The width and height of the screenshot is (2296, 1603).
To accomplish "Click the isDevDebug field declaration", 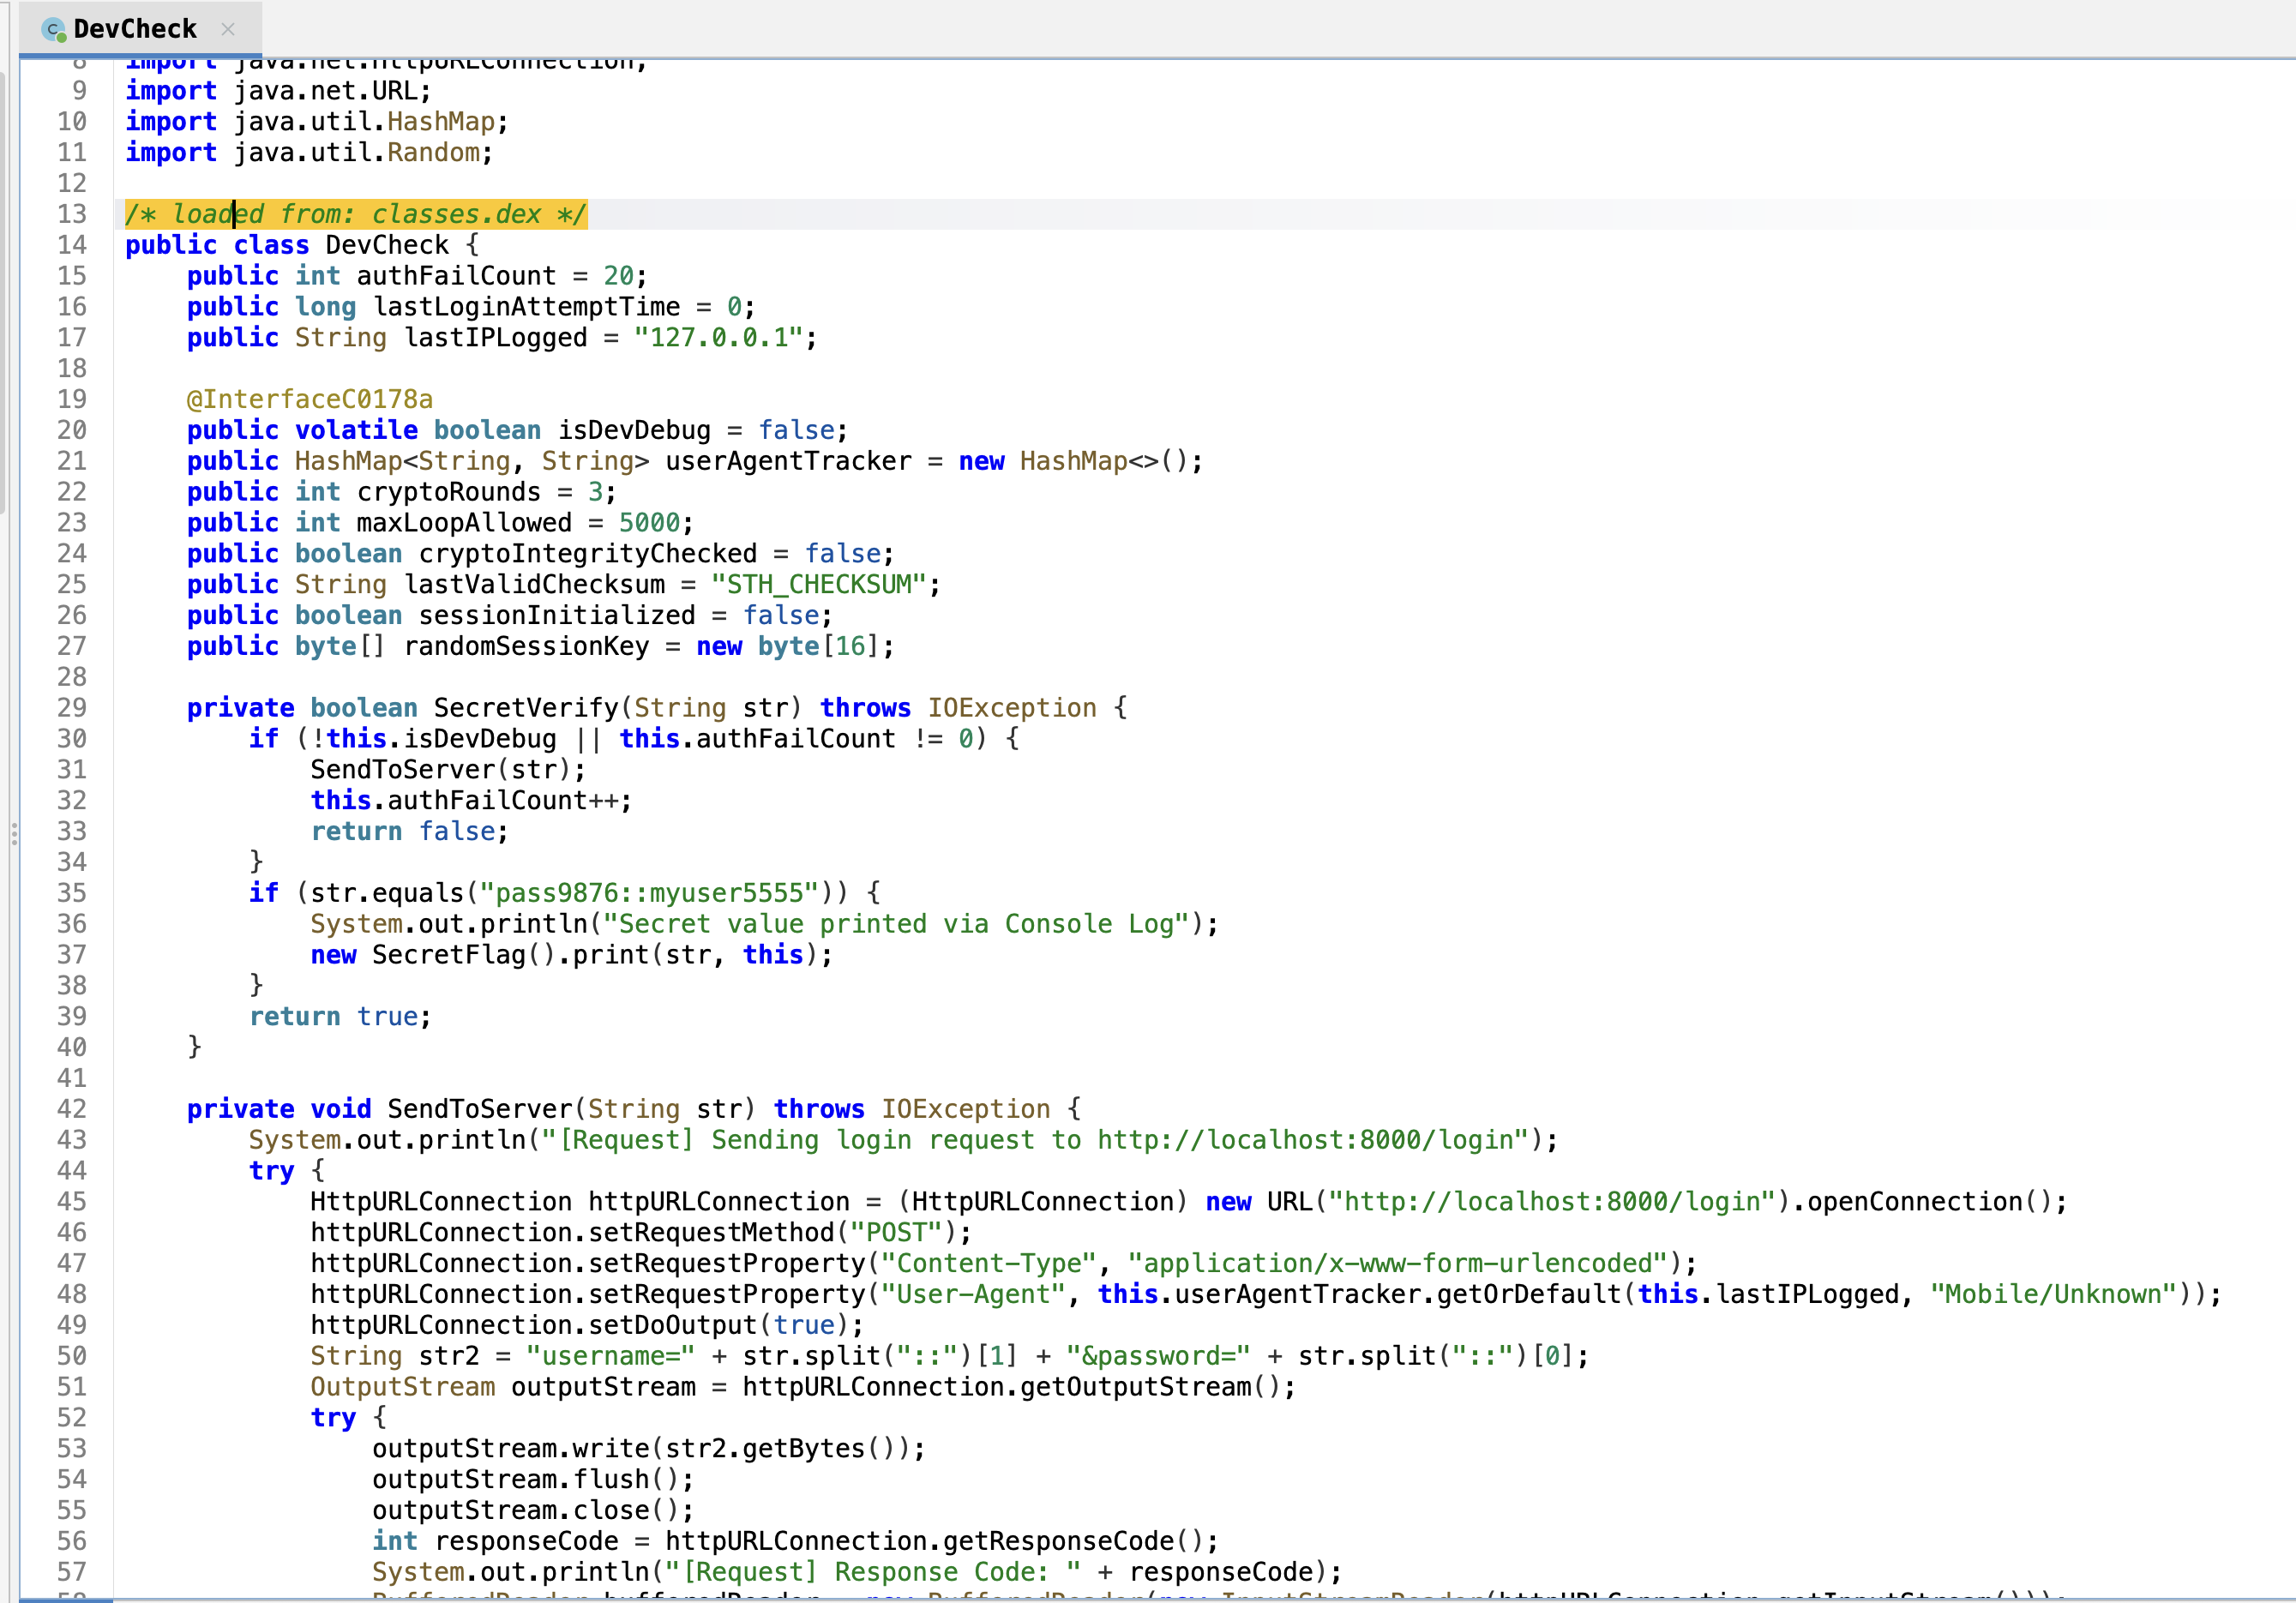I will (x=634, y=430).
